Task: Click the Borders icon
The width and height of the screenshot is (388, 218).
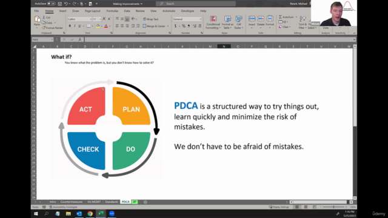Action: point(89,26)
